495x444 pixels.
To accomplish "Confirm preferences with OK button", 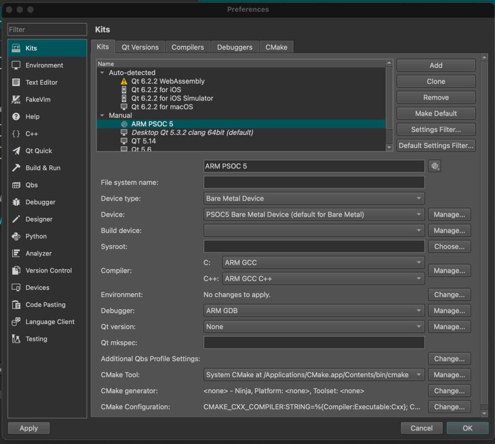I will 467,428.
